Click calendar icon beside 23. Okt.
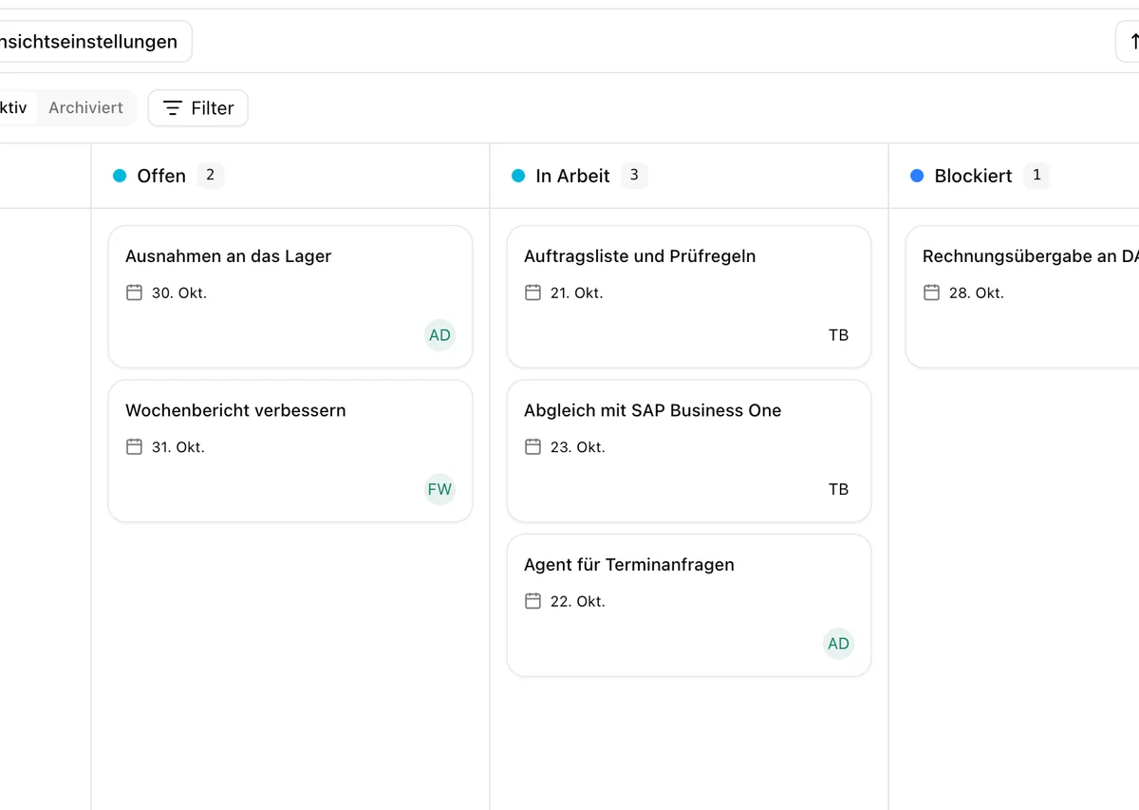 (x=533, y=446)
